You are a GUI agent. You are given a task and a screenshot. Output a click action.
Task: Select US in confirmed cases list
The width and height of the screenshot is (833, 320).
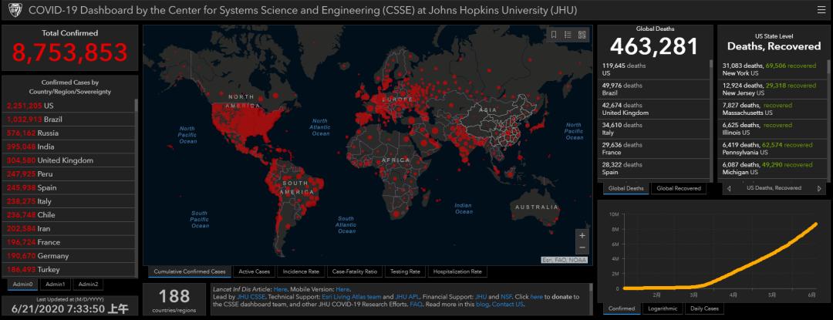pos(69,106)
